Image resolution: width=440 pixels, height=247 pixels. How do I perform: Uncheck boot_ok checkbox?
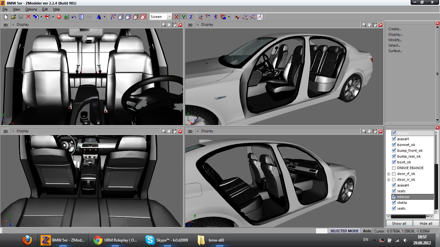pyautogui.click(x=394, y=162)
